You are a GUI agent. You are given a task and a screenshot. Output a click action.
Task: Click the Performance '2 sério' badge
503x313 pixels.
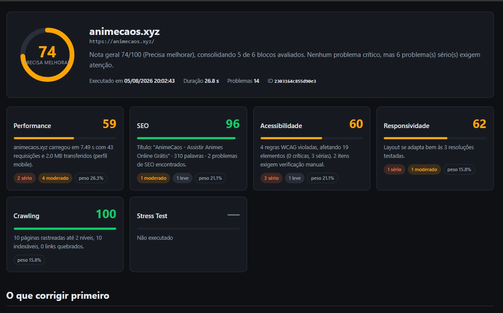click(x=25, y=178)
